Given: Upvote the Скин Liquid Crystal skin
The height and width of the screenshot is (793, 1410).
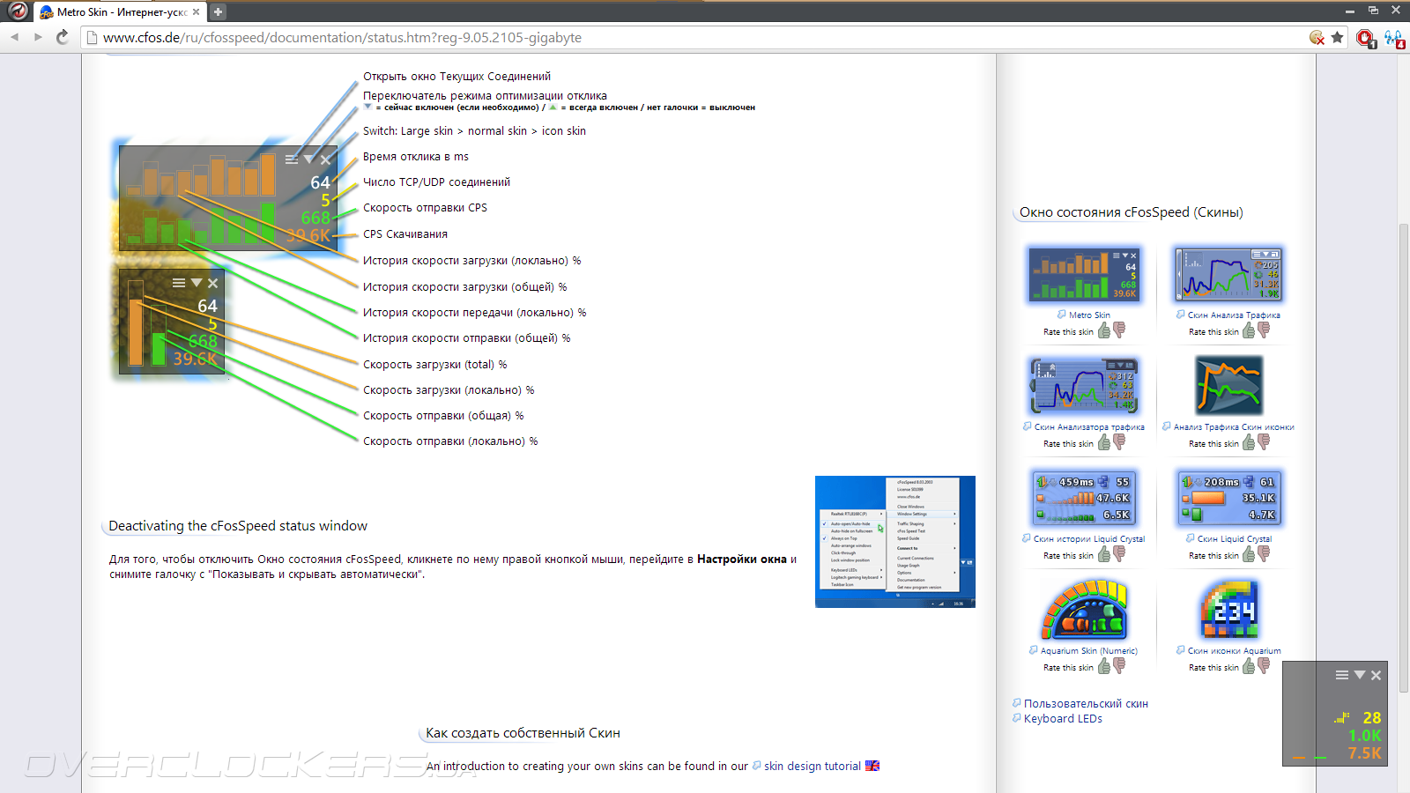Looking at the screenshot, I should point(1249,554).
